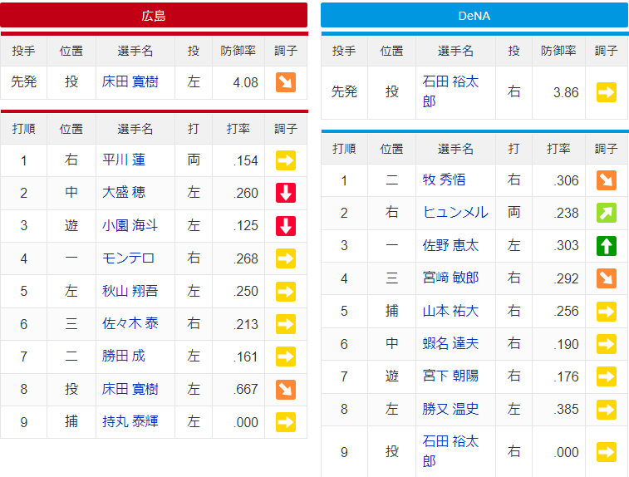Click the yellow arrow beside モンテロ
This screenshot has width=629, height=477.
[286, 258]
